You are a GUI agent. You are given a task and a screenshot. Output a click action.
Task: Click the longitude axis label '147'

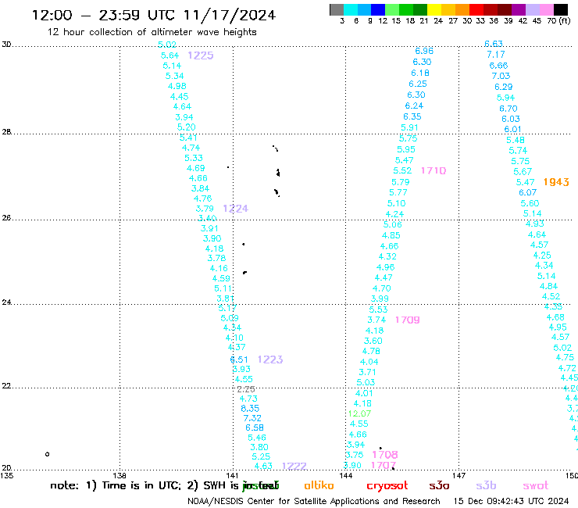coord(459,475)
